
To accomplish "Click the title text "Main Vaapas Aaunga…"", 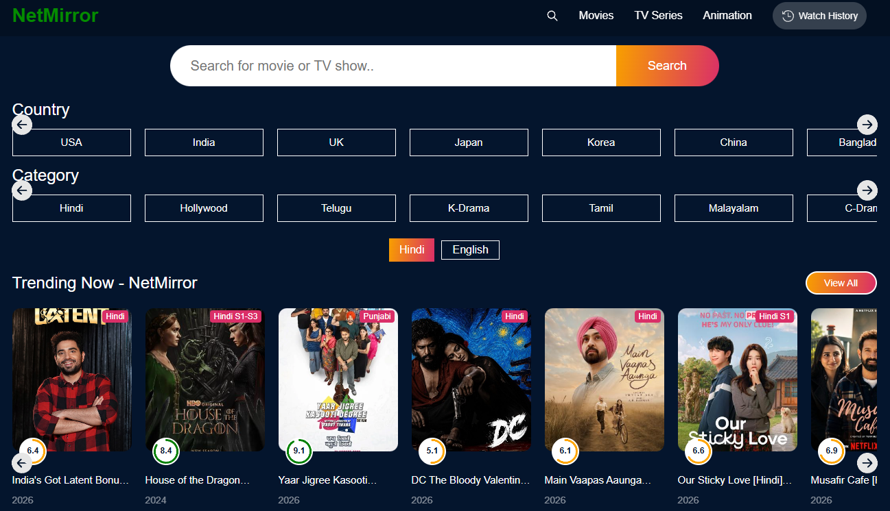I will (598, 480).
